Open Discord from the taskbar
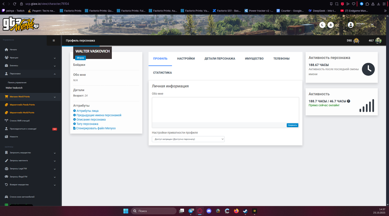The image size is (389, 216). 209,211
